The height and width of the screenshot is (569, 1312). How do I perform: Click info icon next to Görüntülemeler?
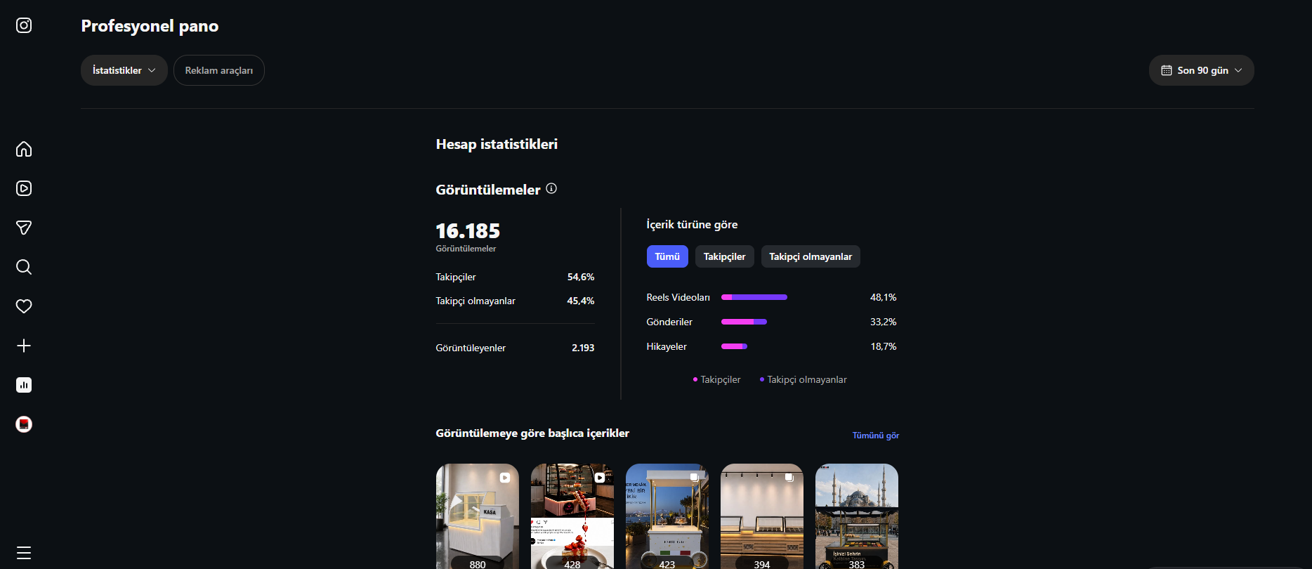(x=551, y=188)
